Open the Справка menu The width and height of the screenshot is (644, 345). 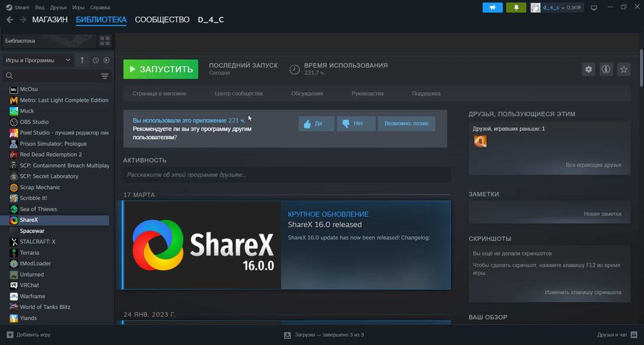(x=100, y=7)
